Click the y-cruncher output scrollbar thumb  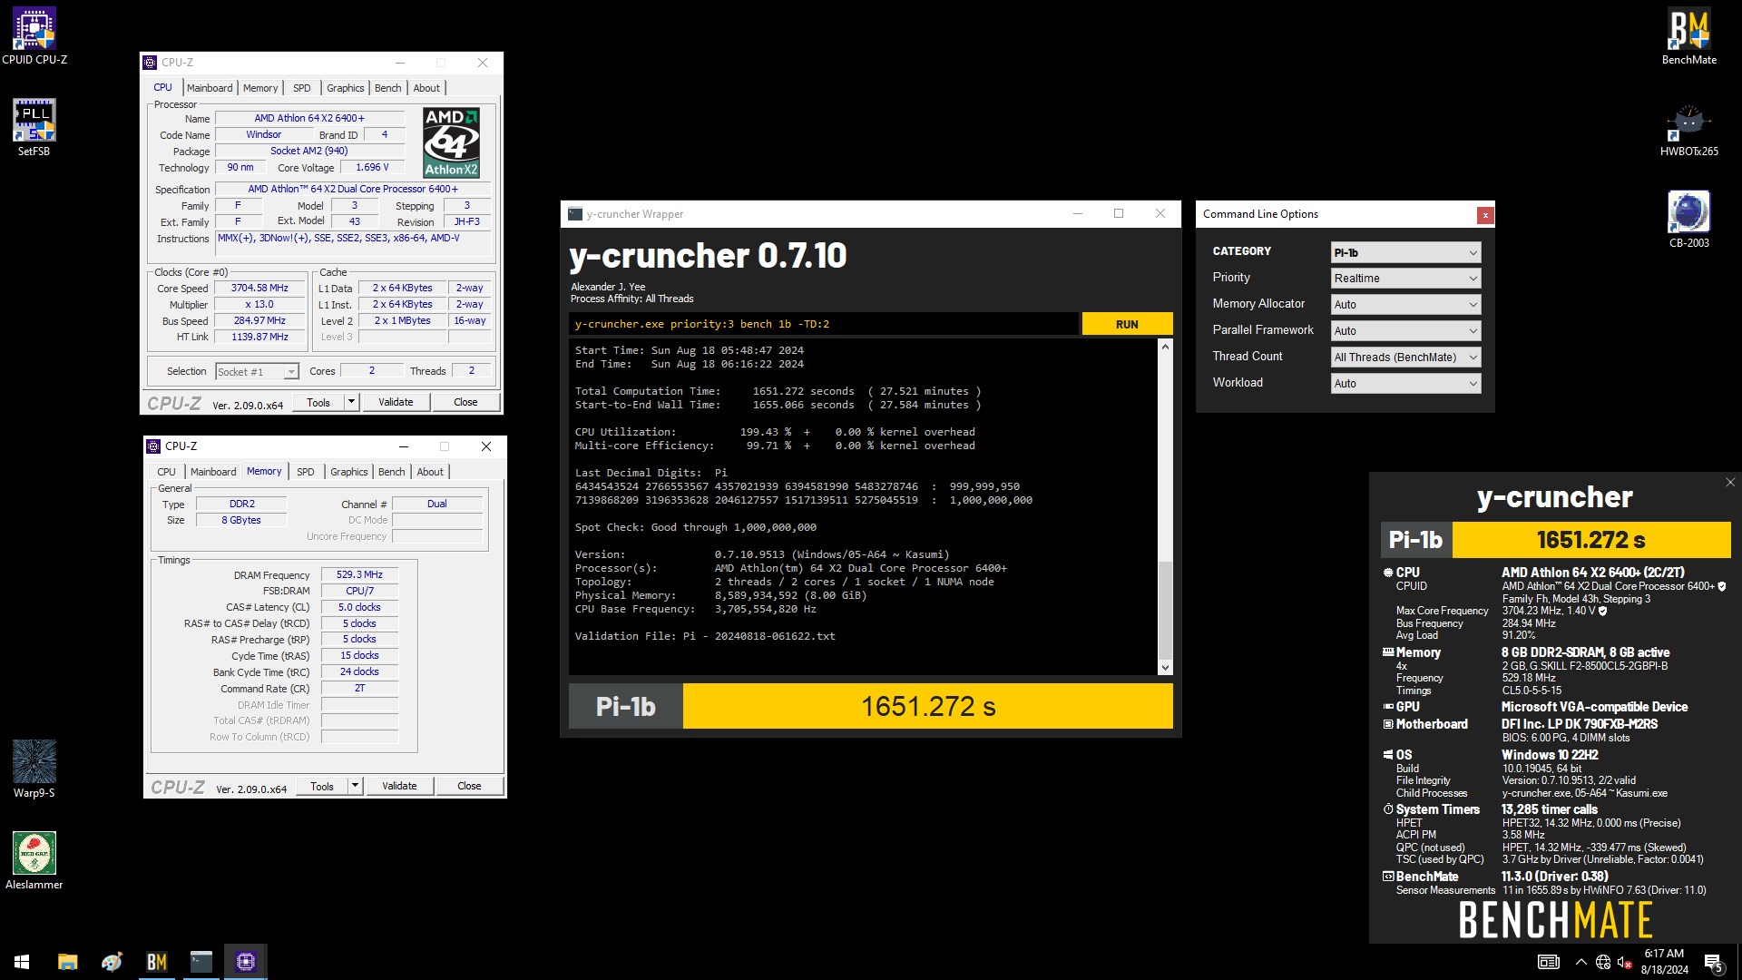coord(1165,609)
